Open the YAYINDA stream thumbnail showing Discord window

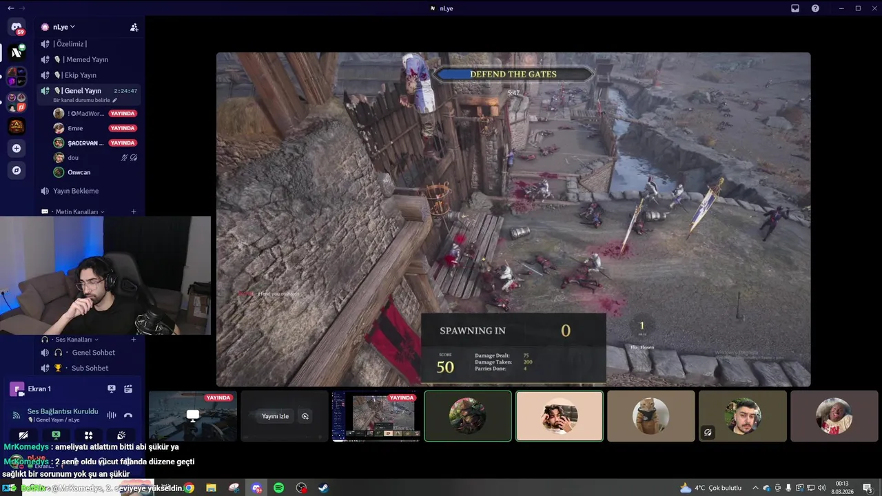(x=376, y=416)
